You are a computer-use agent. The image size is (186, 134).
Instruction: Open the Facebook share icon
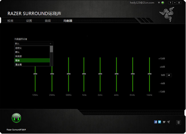coord(155,122)
